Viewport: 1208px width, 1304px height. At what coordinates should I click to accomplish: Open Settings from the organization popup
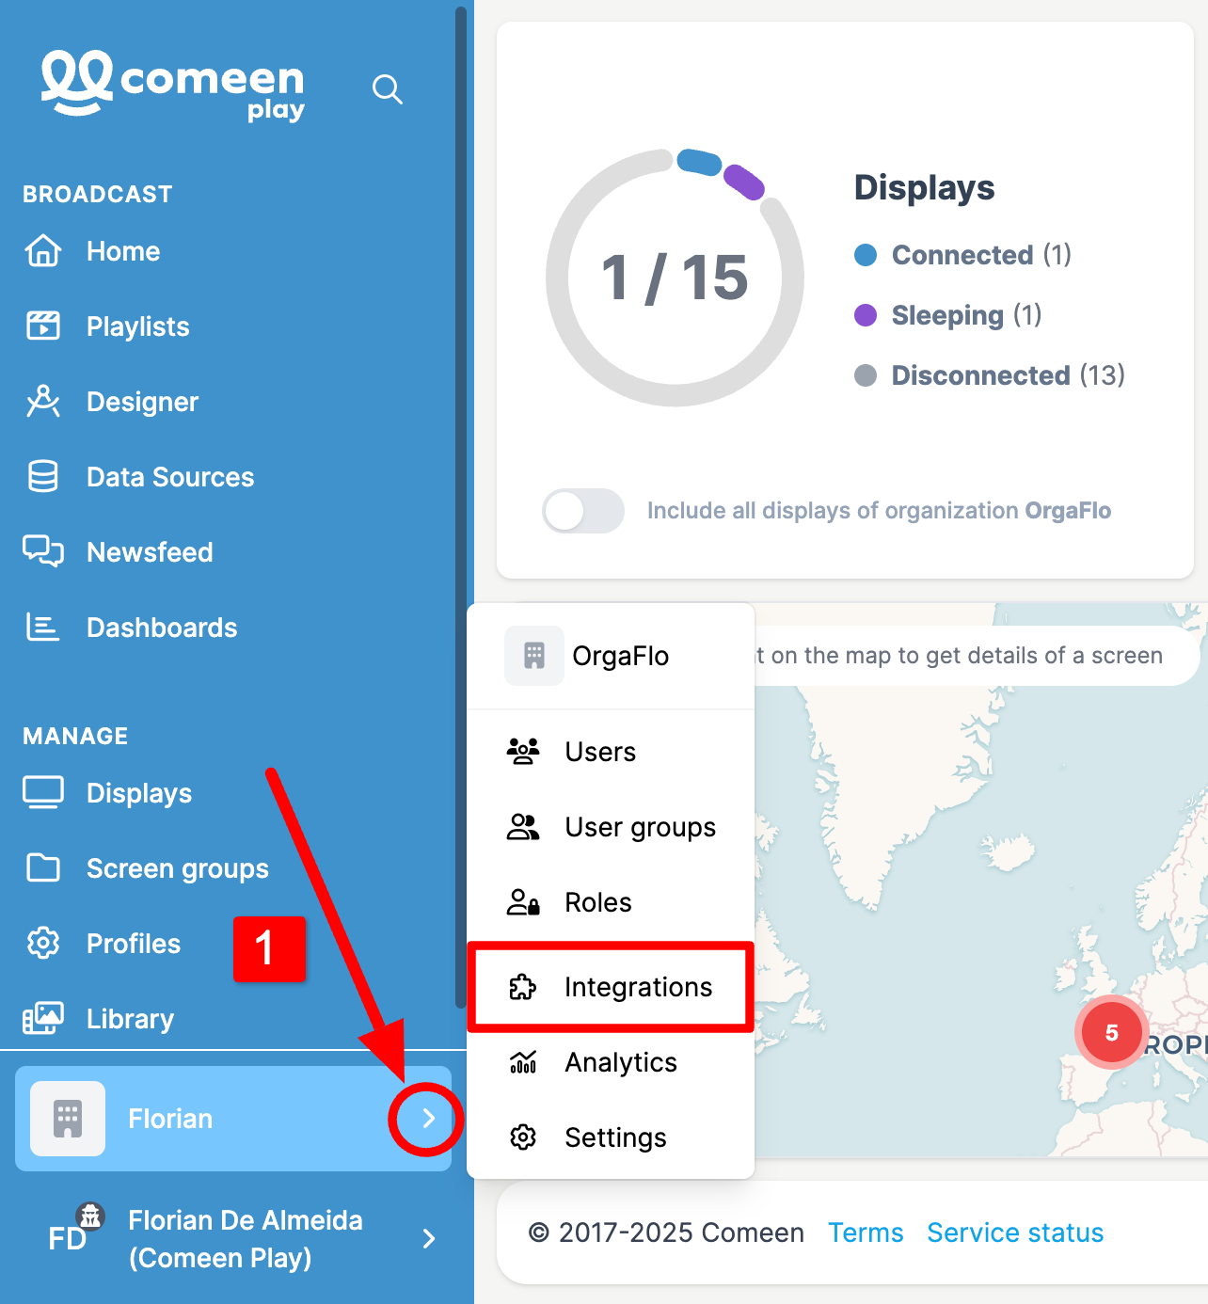(611, 1137)
